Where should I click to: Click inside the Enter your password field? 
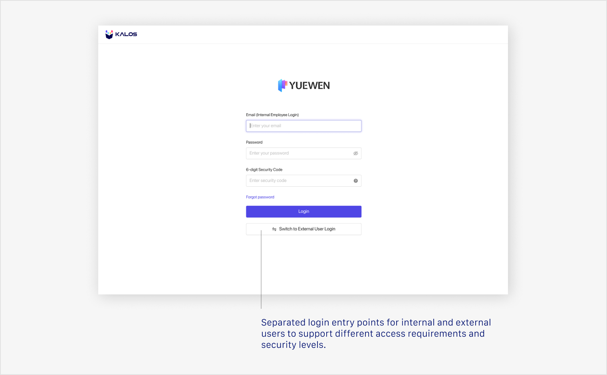(300, 153)
